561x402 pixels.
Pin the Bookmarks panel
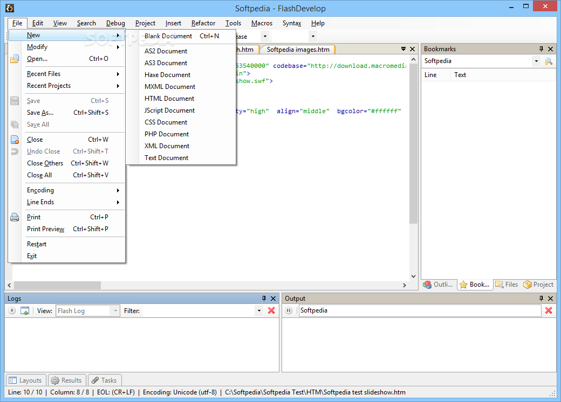(x=541, y=49)
